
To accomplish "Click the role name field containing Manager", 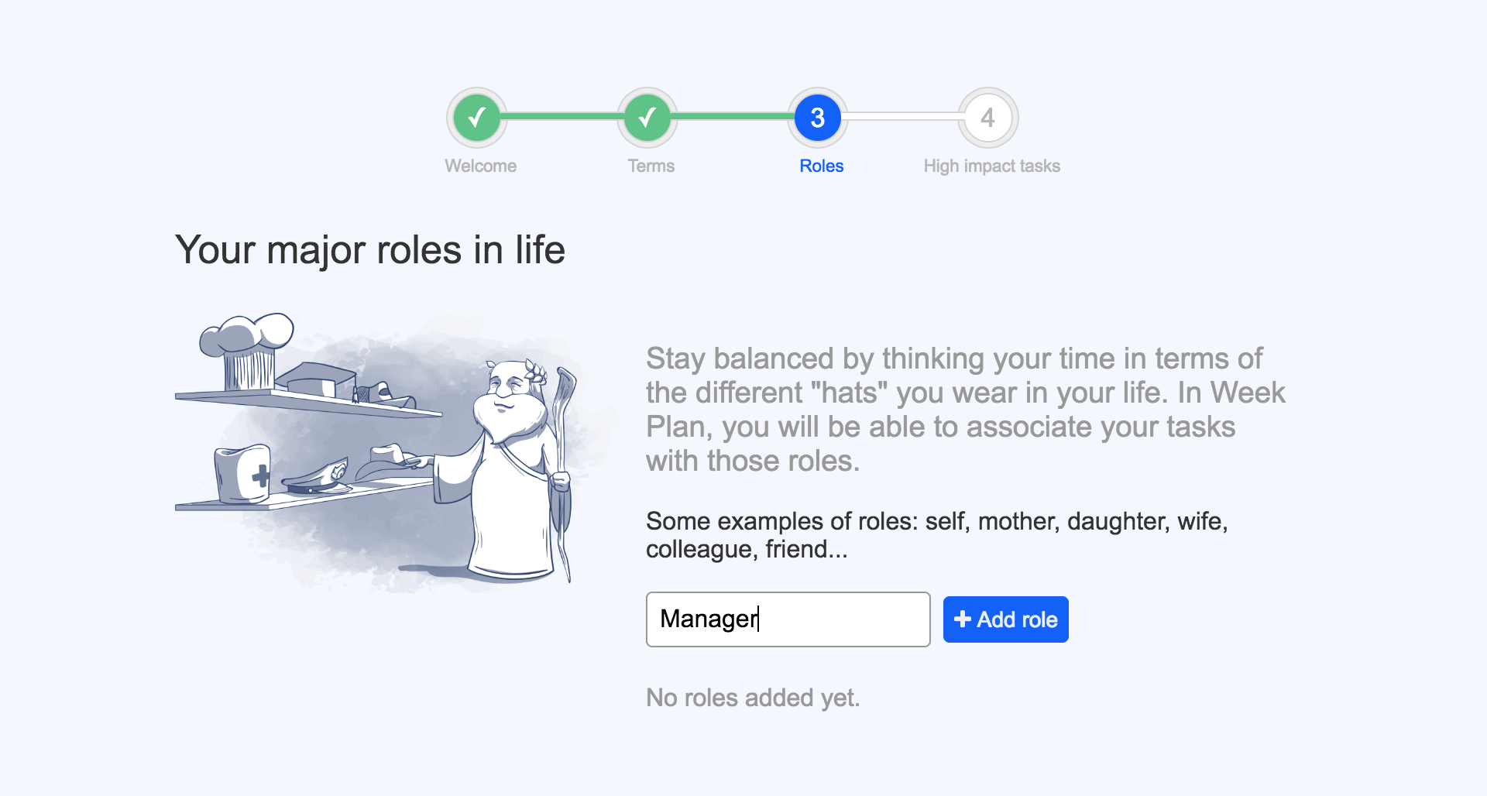I will coord(788,619).
